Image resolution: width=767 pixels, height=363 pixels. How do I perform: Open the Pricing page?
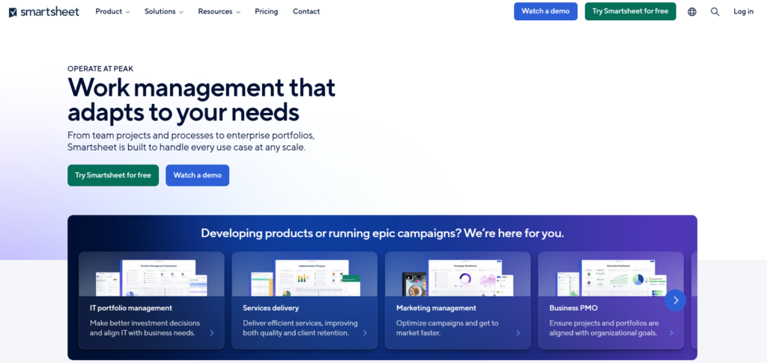pos(266,11)
